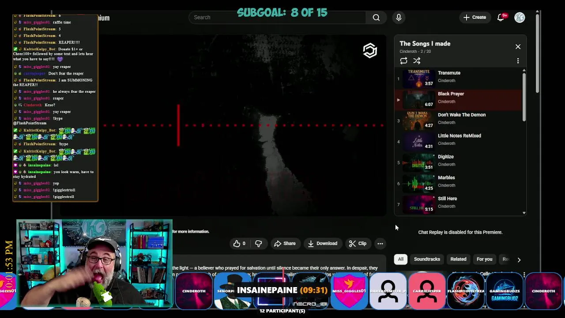Open the Create menu button
Screen dimensions: 565x318
475,17
